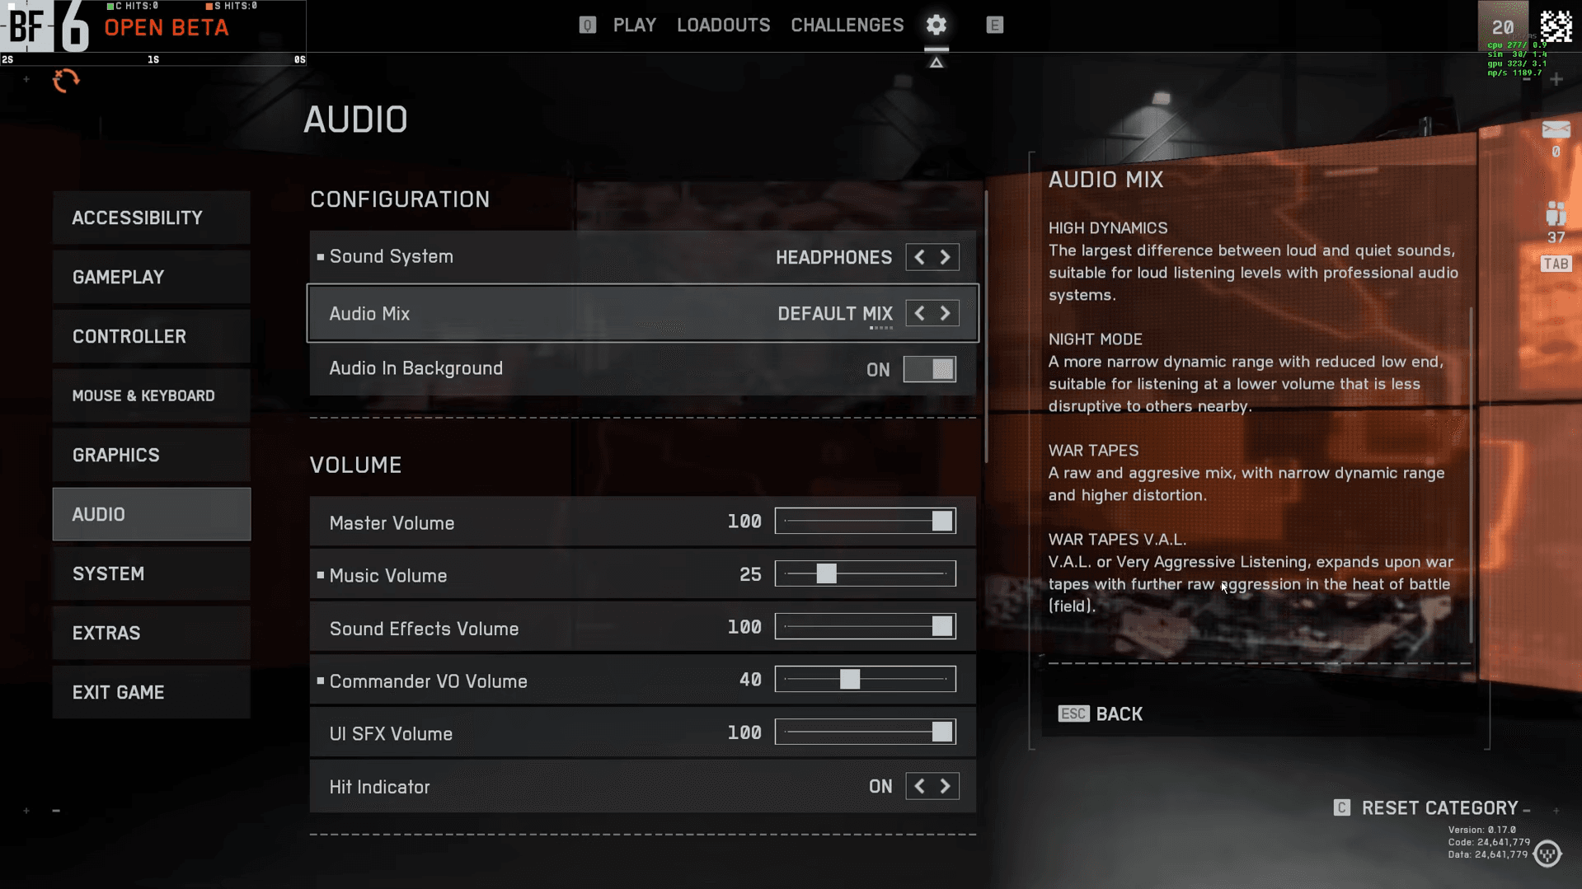The height and width of the screenshot is (889, 1582).
Task: Click the settings list vertical scrollbar
Action: coord(986,330)
